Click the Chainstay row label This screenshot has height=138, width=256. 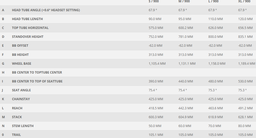point(21,99)
